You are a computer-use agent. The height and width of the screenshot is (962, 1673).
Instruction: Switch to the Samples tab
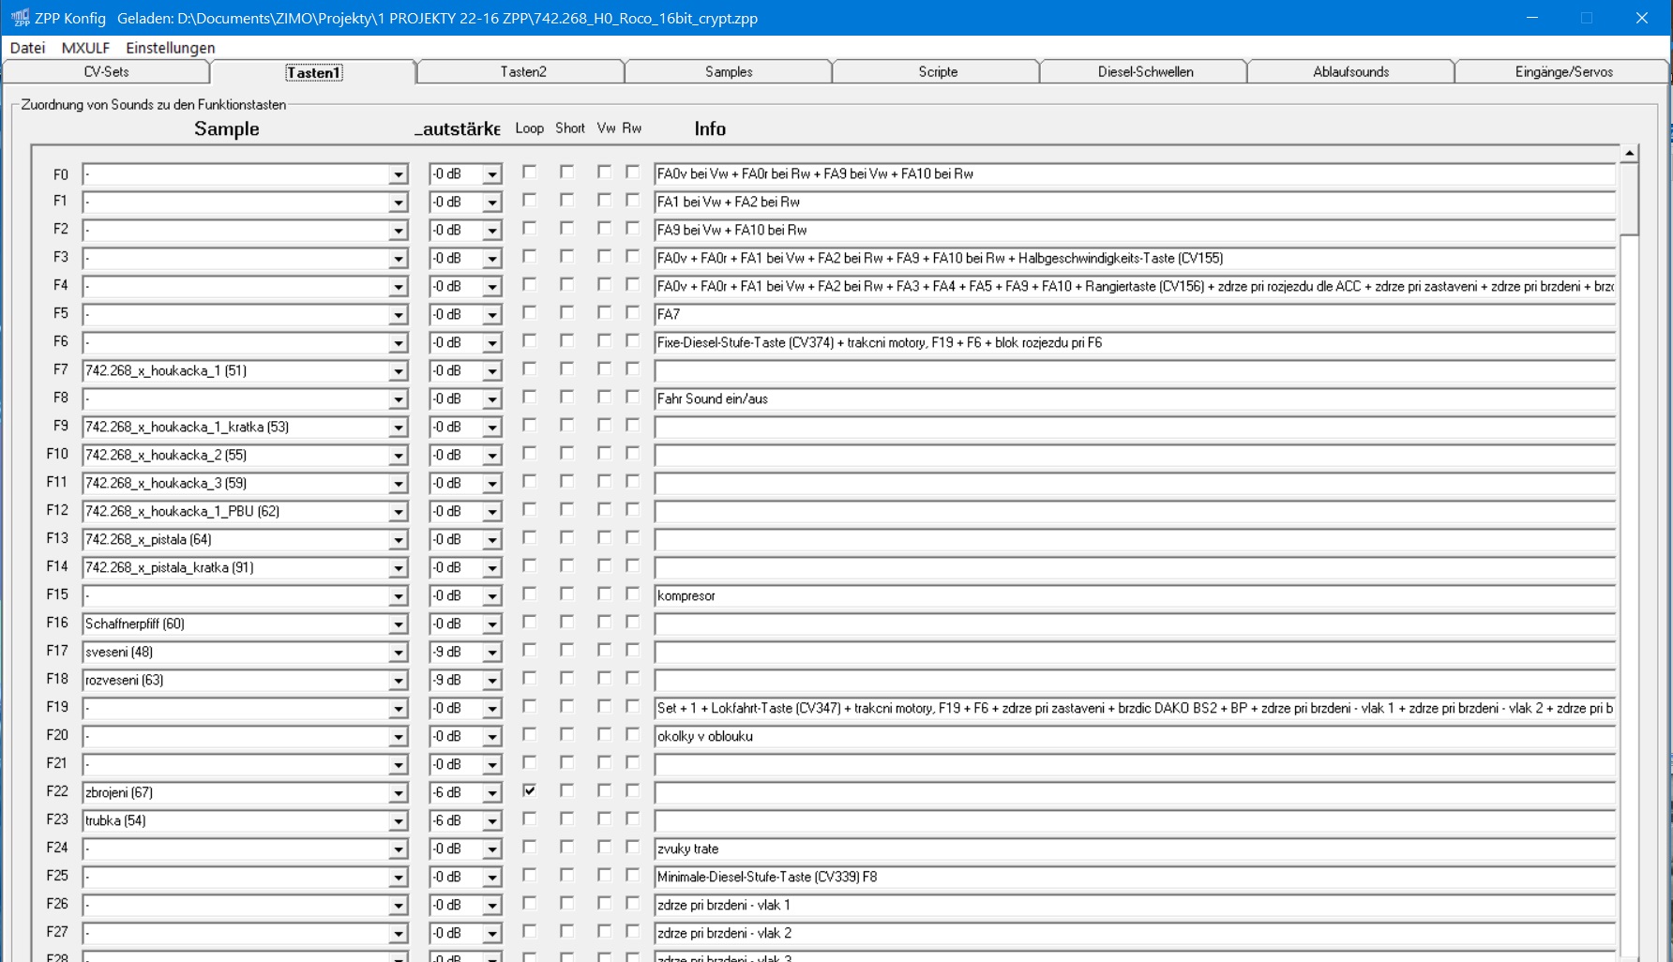click(728, 72)
